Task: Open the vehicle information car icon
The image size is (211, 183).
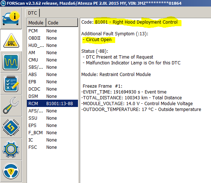Action: [x=11, y=18]
